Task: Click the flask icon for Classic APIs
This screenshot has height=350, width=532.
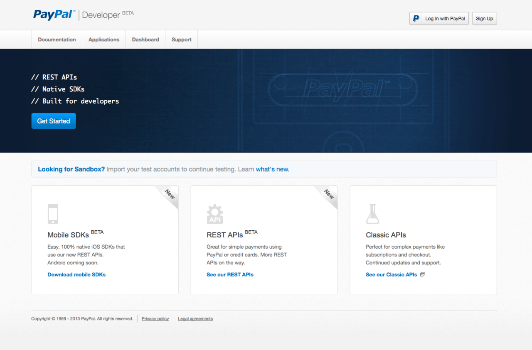Action: (372, 214)
